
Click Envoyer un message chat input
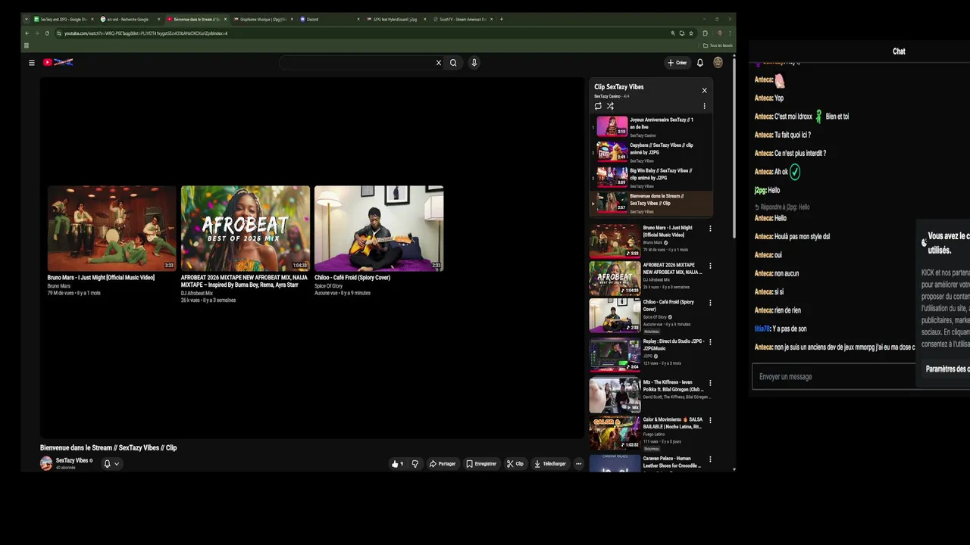(834, 377)
